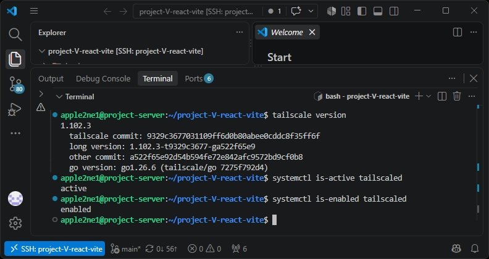Click the 1.102.3 version output
The width and height of the screenshot is (489, 259).
click(x=76, y=126)
